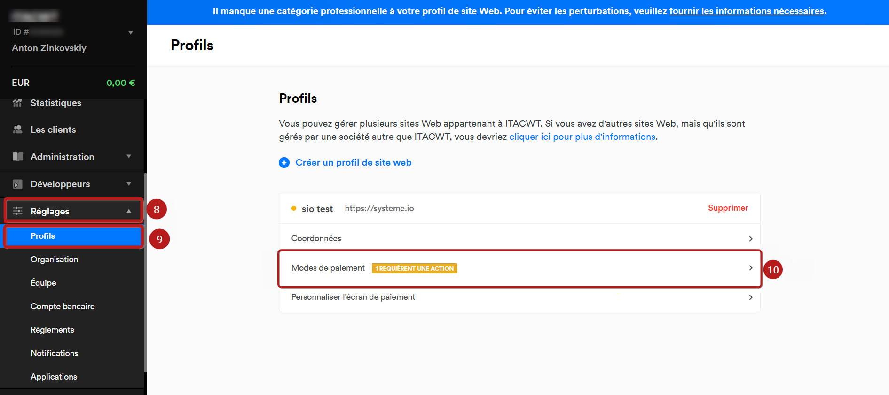889x395 pixels.
Task: Click the Supprimer link
Action: [x=728, y=208]
